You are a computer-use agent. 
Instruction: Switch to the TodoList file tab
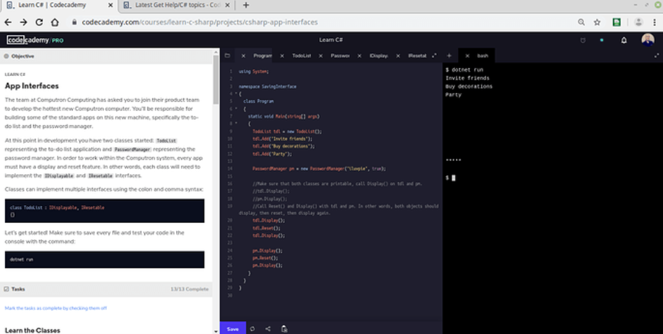302,56
